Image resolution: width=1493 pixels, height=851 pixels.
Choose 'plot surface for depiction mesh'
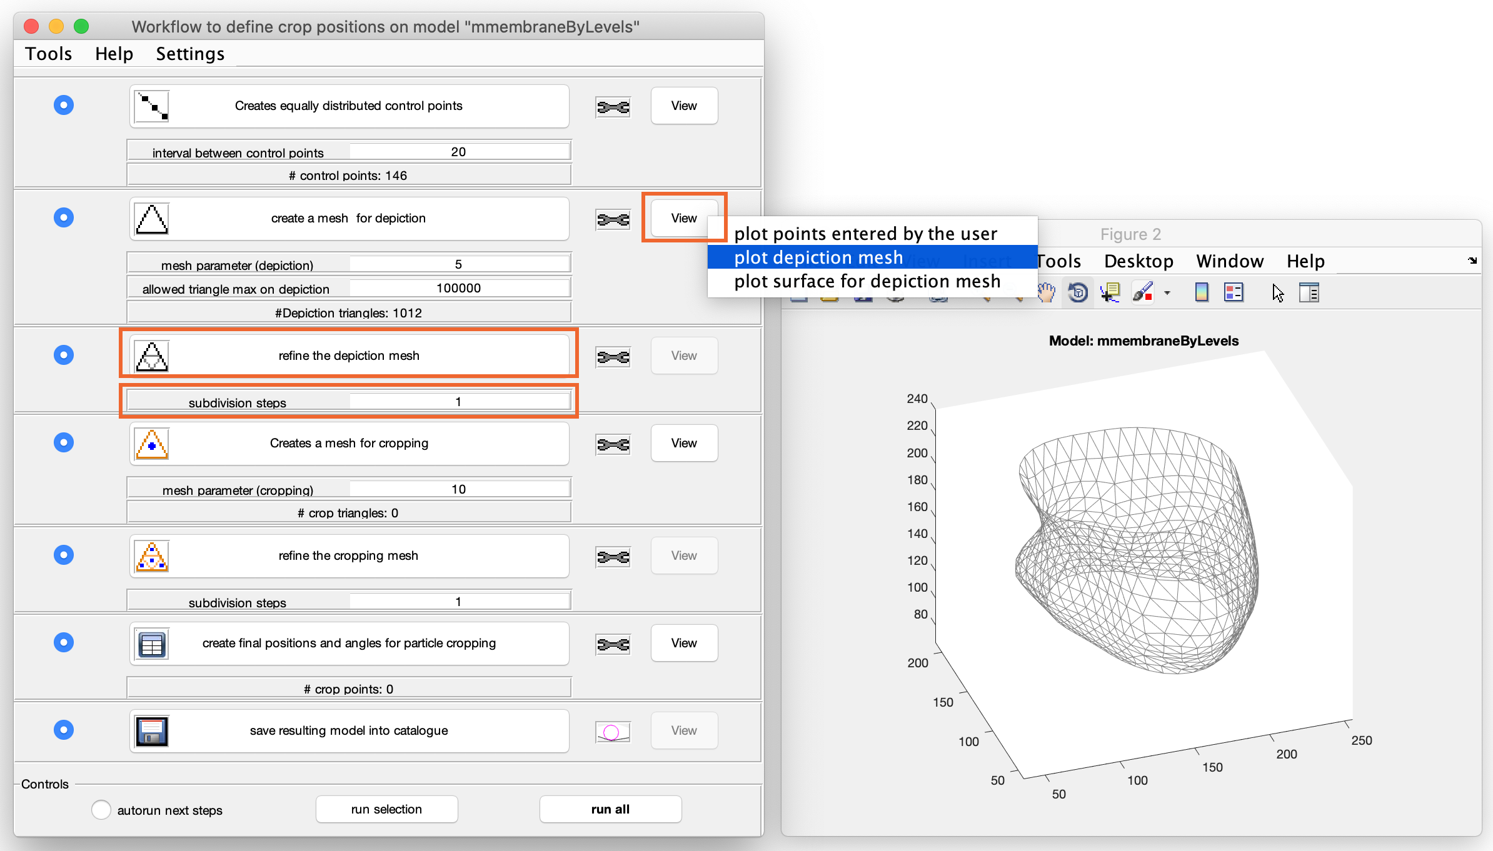point(872,281)
